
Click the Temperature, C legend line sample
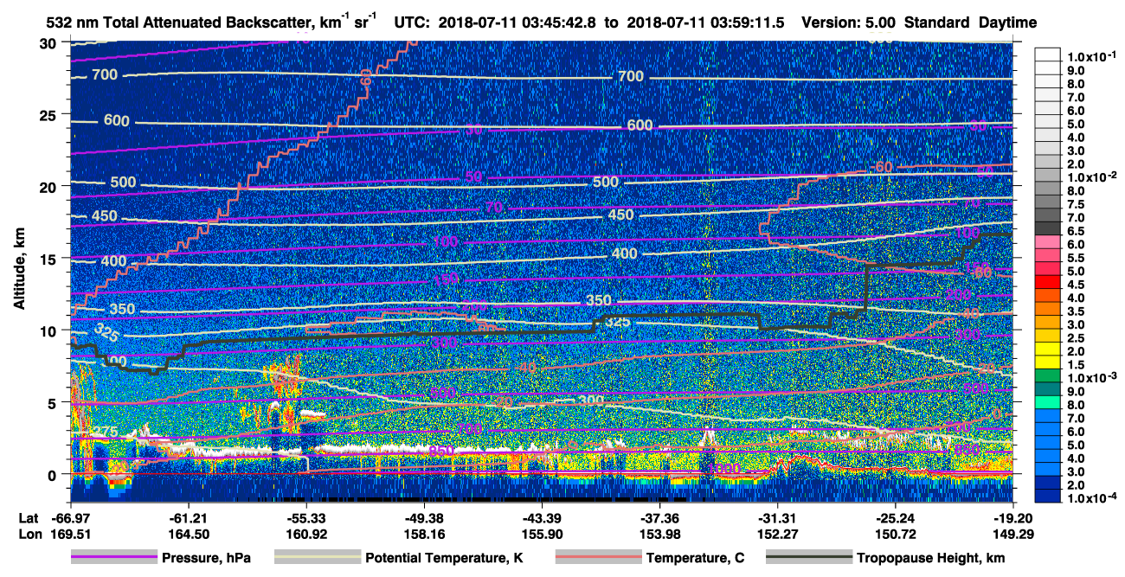[x=598, y=558]
